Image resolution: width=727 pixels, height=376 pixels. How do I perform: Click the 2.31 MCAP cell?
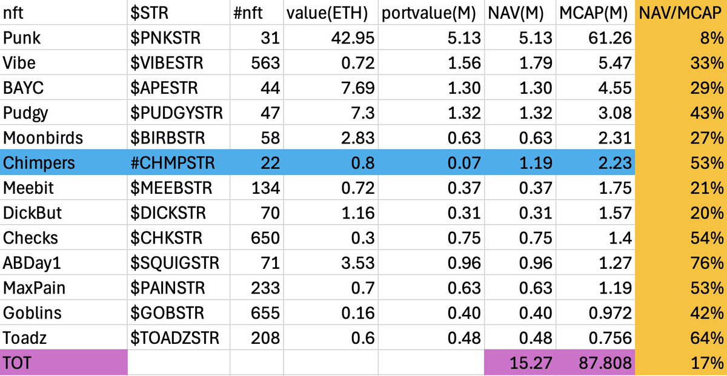pos(596,138)
